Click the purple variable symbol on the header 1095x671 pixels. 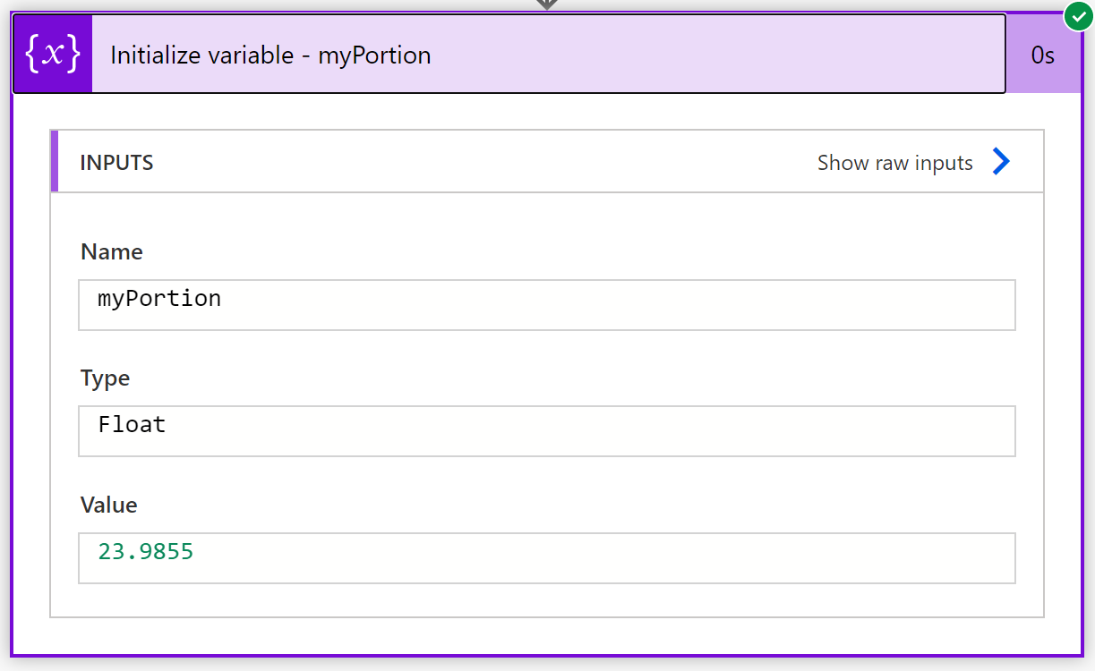click(x=52, y=53)
